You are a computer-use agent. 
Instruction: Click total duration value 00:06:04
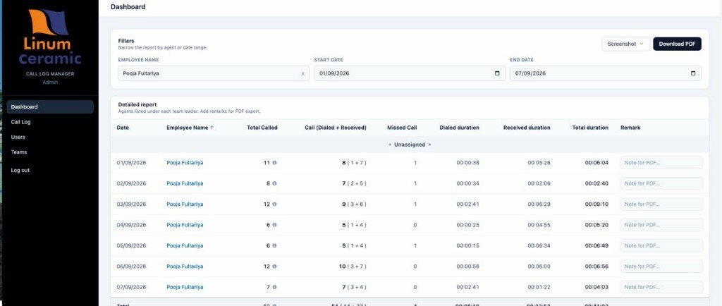point(596,163)
